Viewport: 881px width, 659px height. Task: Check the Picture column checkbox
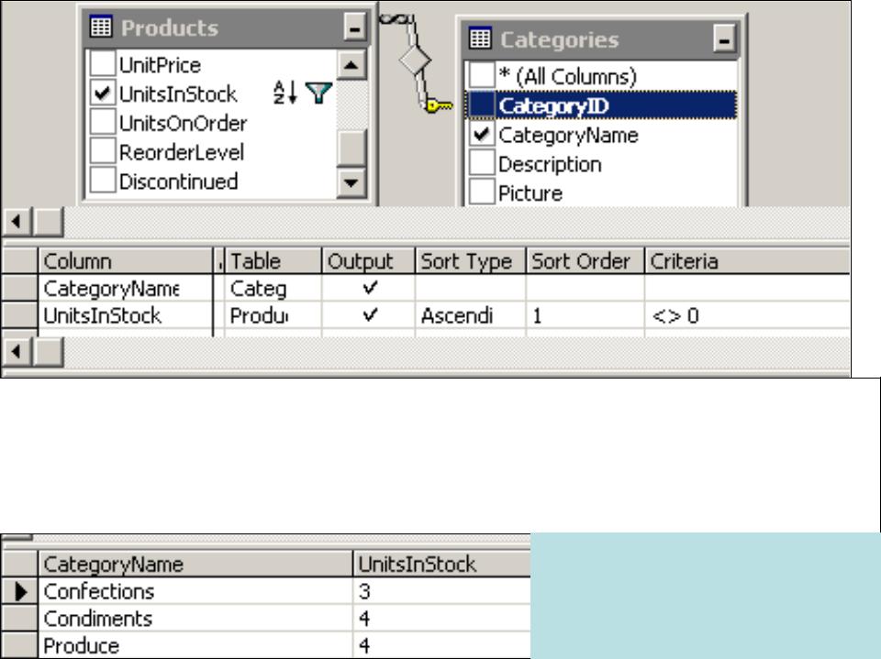tap(482, 192)
